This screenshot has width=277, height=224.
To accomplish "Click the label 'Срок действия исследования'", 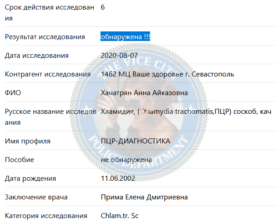I will (x=50, y=13).
